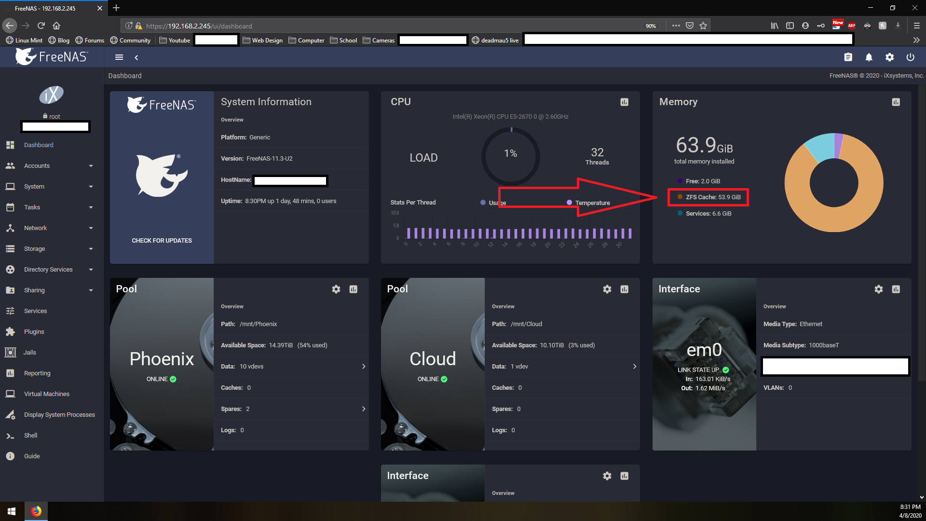926x521 pixels.
Task: Open chart icon on bottom Interface card
Action: pyautogui.click(x=625, y=476)
